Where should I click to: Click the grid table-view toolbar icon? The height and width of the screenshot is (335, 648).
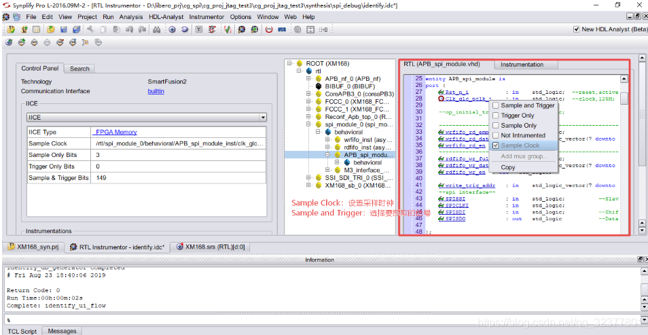click(x=37, y=29)
